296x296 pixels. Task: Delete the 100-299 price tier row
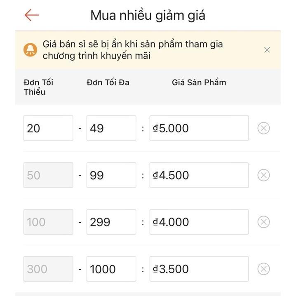point(263,222)
